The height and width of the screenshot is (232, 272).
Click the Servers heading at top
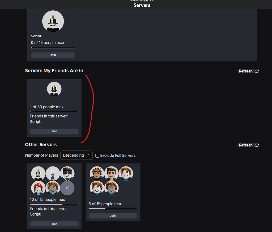point(142,5)
